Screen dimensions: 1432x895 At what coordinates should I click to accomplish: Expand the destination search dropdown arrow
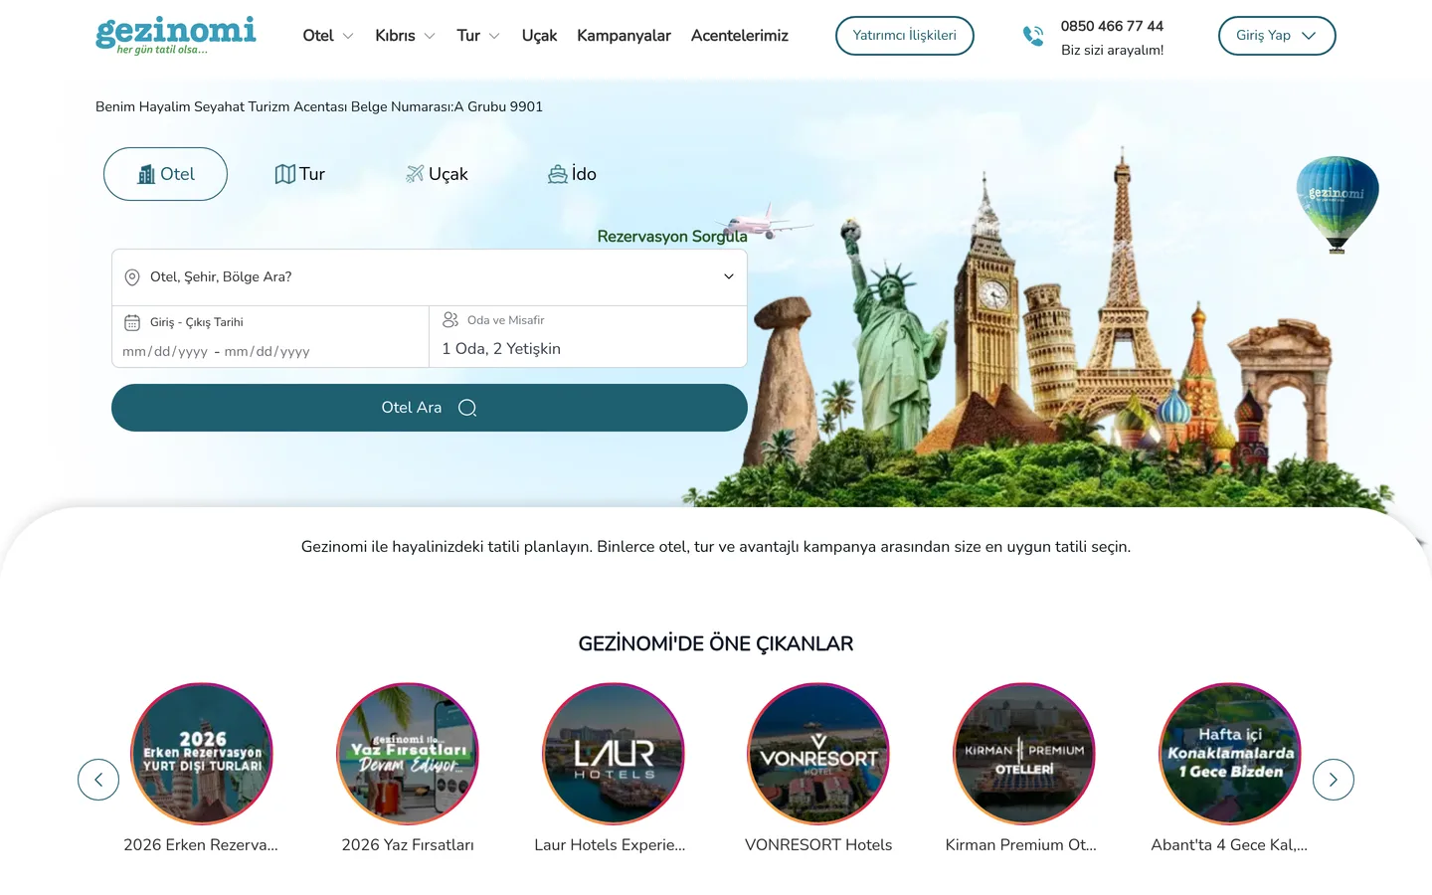pos(729,277)
